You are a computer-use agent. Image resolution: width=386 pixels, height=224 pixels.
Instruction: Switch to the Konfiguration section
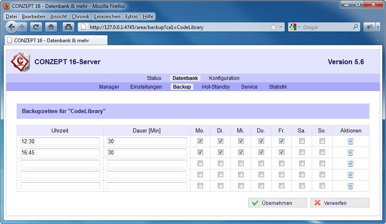[x=224, y=78]
